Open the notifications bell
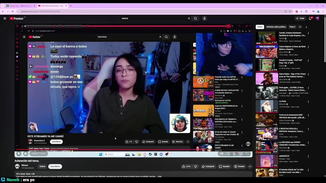Viewport: 326px width, 183px height. (x=310, y=18)
